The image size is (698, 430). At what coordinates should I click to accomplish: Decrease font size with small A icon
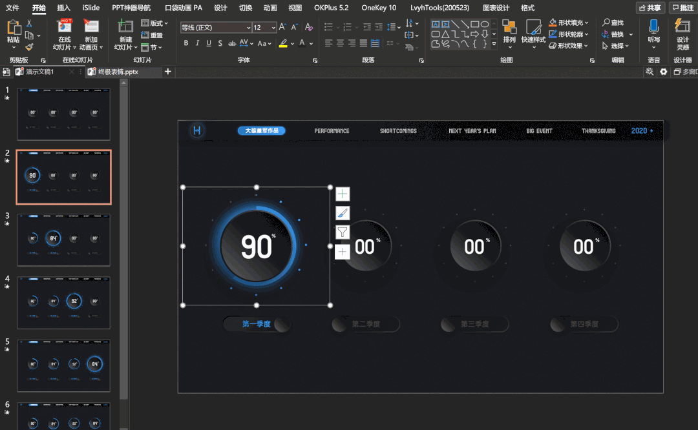[294, 27]
